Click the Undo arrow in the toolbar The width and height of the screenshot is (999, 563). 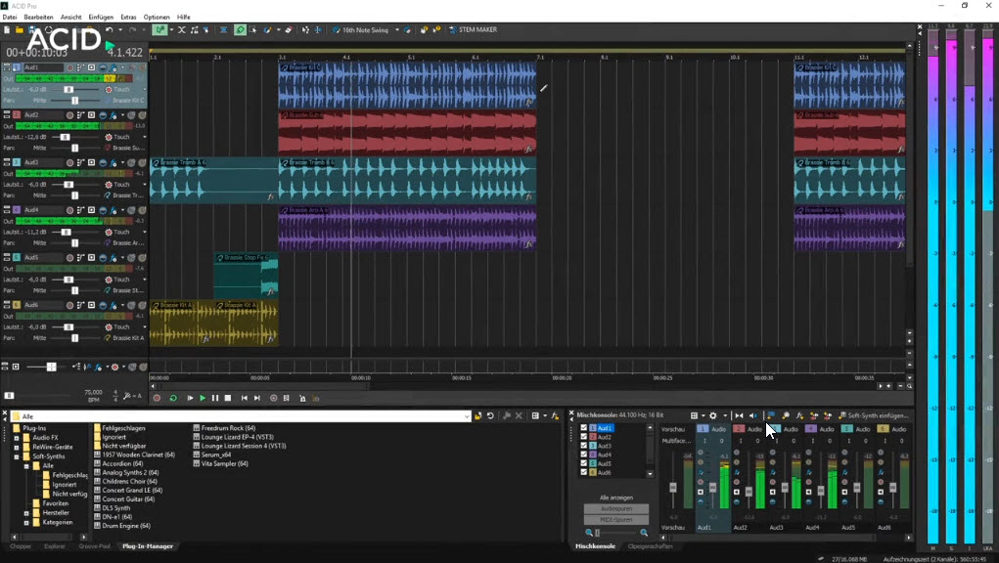pos(110,30)
